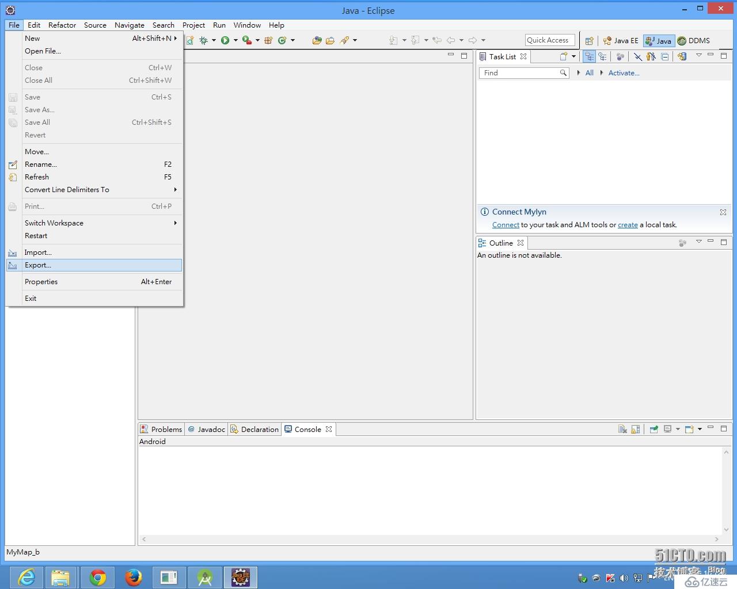Click the Activate... link in Task List
Image resolution: width=737 pixels, height=589 pixels.
624,73
